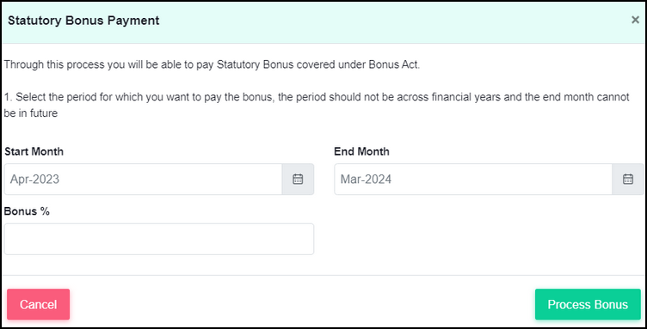Select the Start Month label text
This screenshot has height=329, width=647.
(34, 151)
